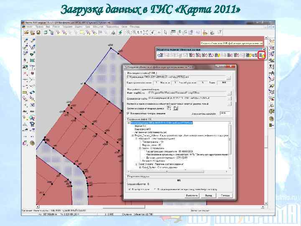
Task: Collapse the Coord_Systems tree node
Action: [x=136, y=164]
